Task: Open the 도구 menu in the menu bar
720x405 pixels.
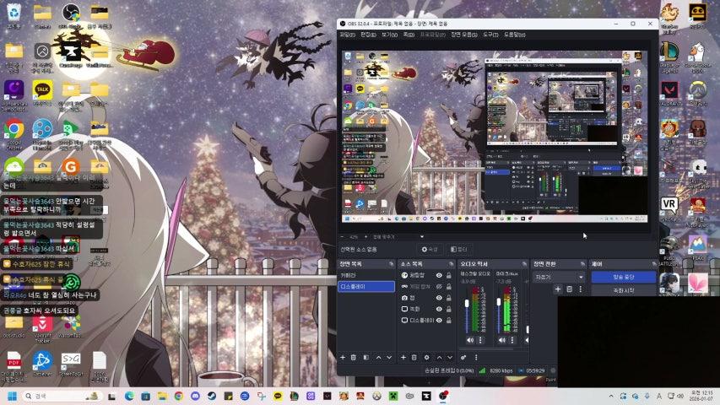Action: pyautogui.click(x=490, y=35)
